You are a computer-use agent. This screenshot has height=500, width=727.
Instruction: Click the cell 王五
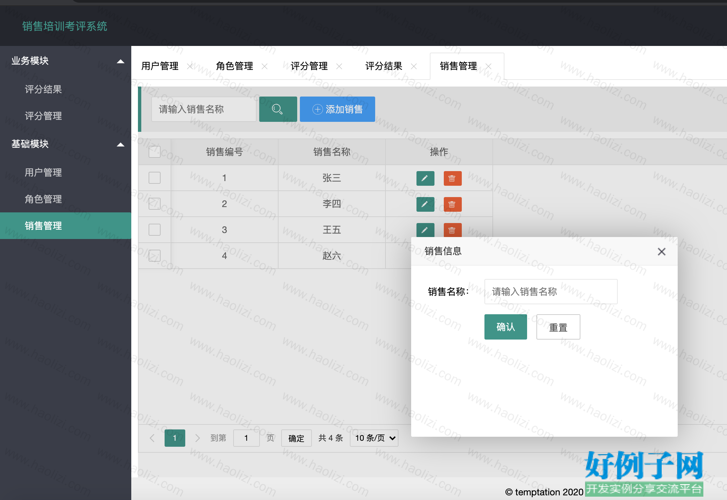(332, 230)
